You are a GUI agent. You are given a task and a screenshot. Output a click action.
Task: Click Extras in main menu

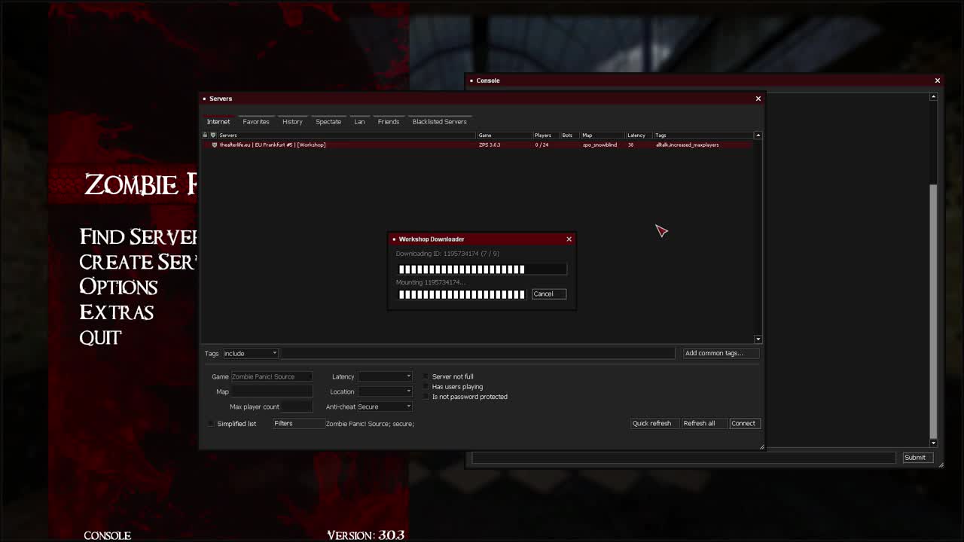tap(117, 312)
